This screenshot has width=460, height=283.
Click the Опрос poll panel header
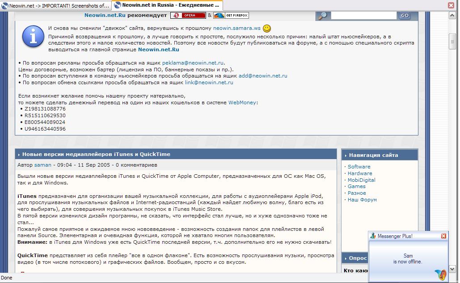click(354, 258)
